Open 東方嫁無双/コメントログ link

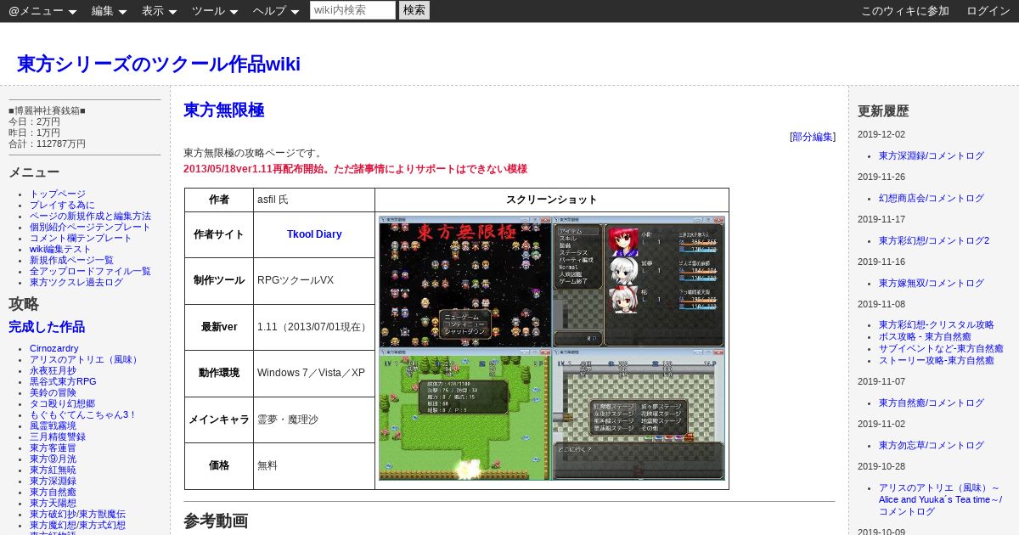(x=932, y=284)
